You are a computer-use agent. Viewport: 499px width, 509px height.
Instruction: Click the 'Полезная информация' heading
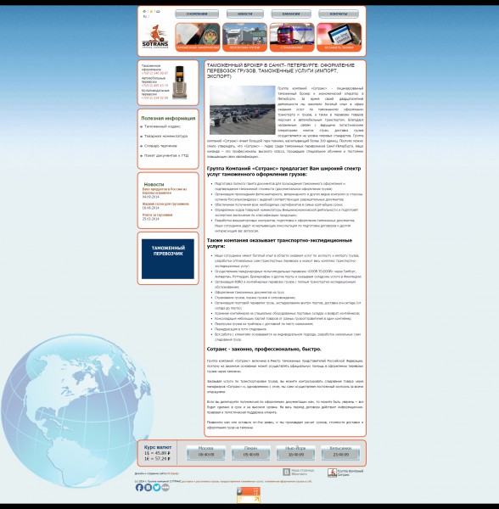[x=168, y=118]
